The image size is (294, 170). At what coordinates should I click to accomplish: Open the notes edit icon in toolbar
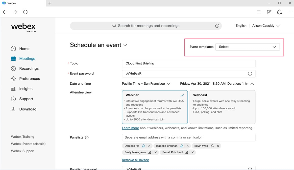coord(269,12)
